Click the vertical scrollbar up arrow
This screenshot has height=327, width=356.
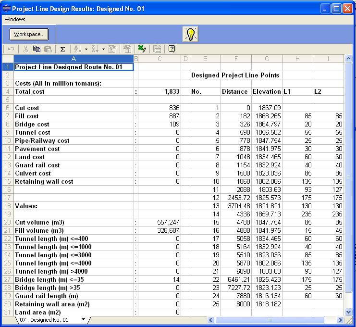click(348, 59)
